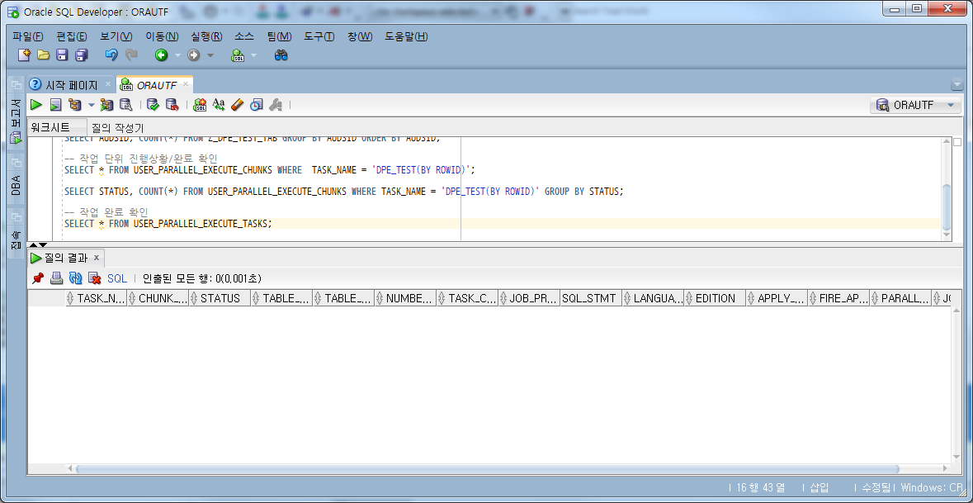Close the 시작 페이지 tab
Viewport: 973px width, 503px height.
(x=107, y=83)
